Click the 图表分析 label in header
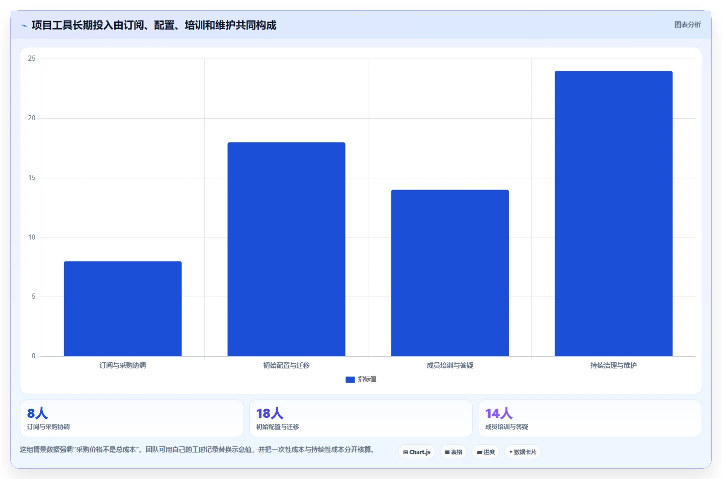This screenshot has width=722, height=479. [687, 24]
